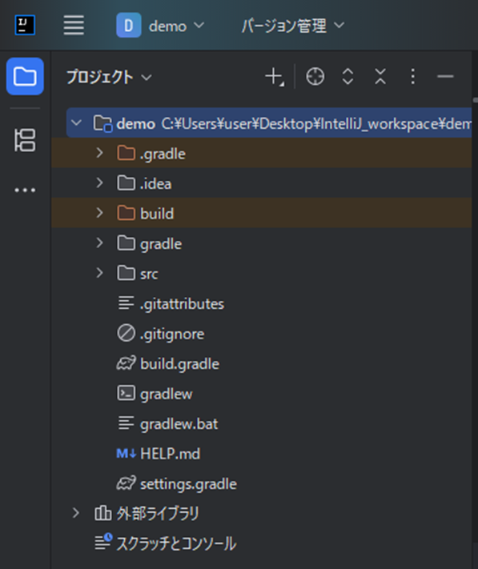The image size is (478, 569).
Task: Expand all tree nodes icon
Action: point(347,77)
